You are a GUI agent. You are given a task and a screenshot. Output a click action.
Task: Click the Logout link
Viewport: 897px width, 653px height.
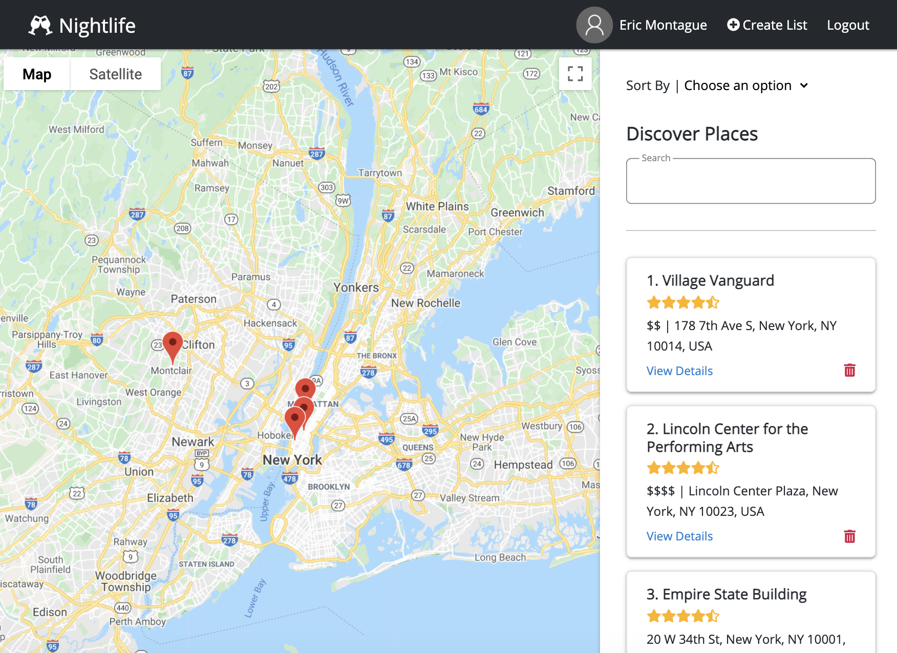click(x=848, y=25)
